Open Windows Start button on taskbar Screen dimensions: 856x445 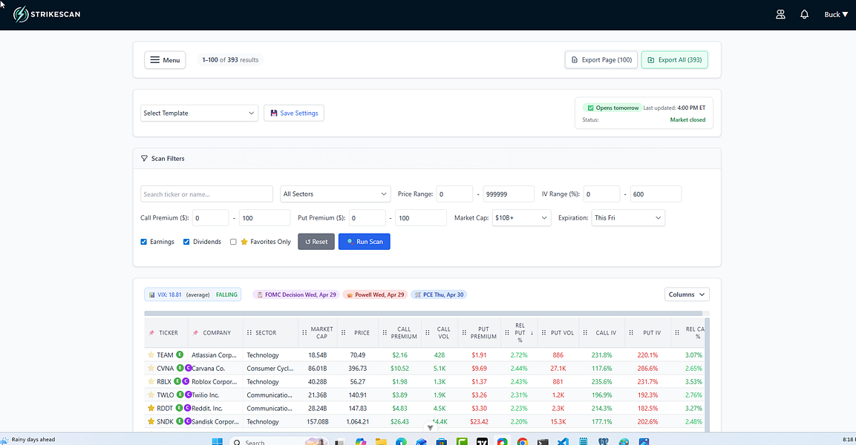218,441
